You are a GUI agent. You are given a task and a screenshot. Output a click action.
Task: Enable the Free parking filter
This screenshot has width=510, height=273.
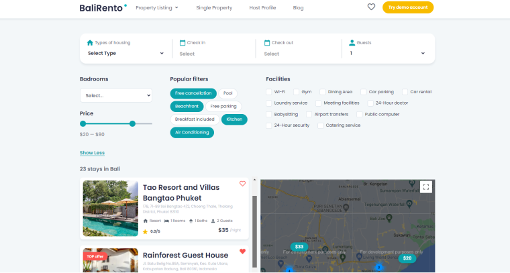click(223, 106)
